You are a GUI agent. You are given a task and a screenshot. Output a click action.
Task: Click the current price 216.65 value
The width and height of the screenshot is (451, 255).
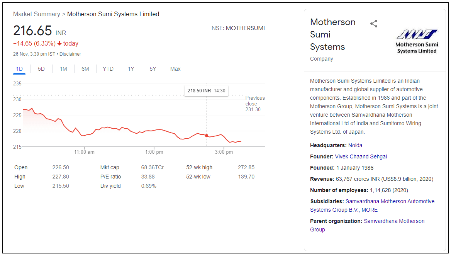pyautogui.click(x=32, y=31)
